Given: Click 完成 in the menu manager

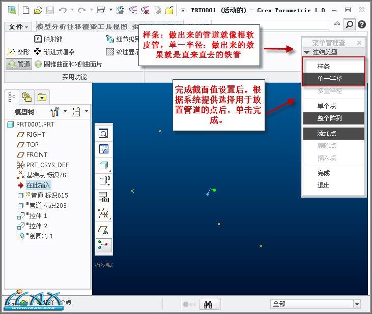Looking at the screenshot, I should [x=333, y=173].
